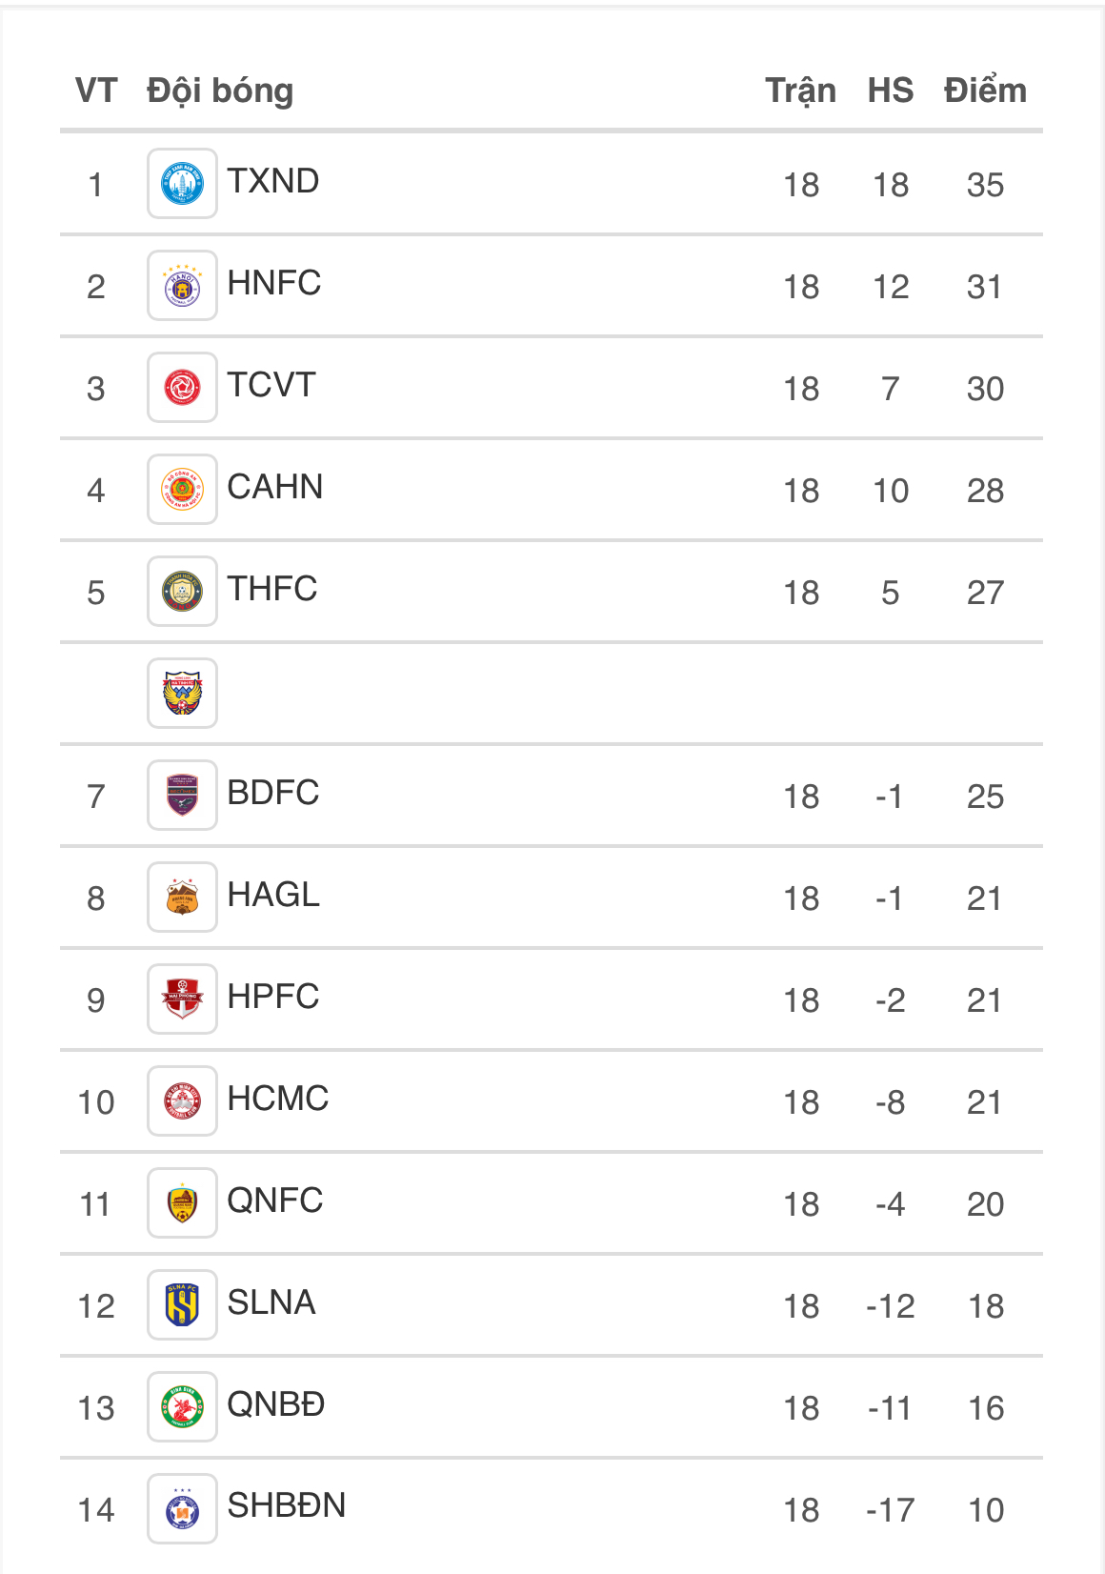Open the THFC team logo
Viewport: 1105px width, 1574px height.
[182, 592]
